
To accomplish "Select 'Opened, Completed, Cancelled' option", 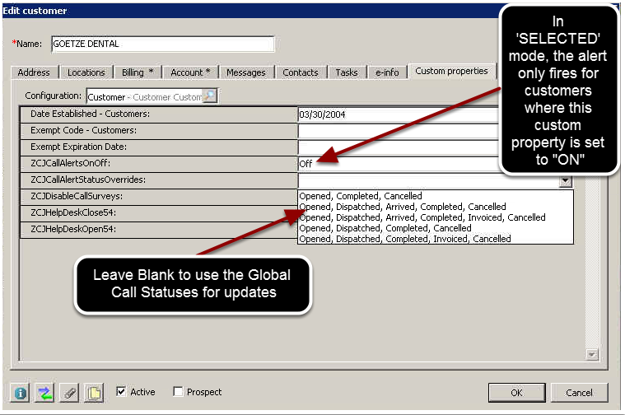I will tap(436, 196).
